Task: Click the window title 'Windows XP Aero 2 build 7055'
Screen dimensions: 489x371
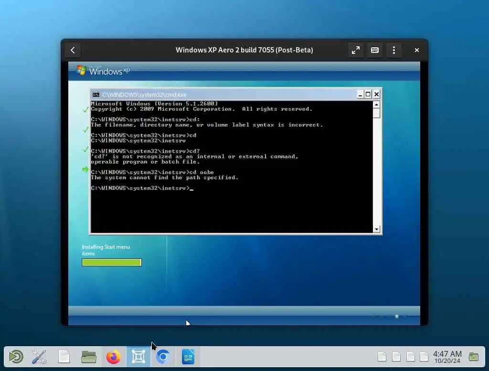Action: [x=244, y=50]
